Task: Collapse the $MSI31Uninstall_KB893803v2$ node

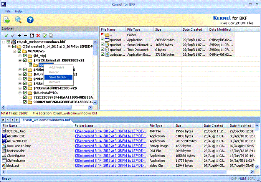Action: 20,60
